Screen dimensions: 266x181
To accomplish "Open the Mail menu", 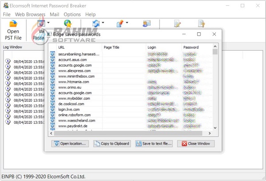I will coord(55,15).
